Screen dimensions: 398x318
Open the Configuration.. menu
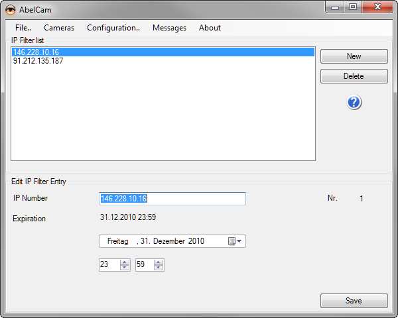[x=113, y=28]
